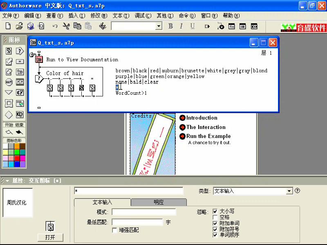Screen dimensions: 327x245
Task: Select the Erase icon in the palette
Action: coord(9,72)
